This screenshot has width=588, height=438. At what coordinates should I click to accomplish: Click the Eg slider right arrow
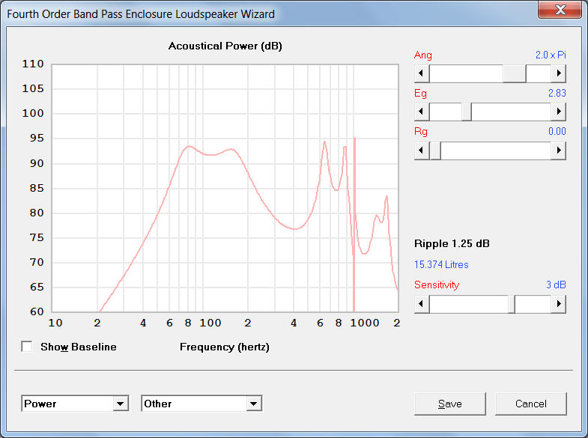558,112
